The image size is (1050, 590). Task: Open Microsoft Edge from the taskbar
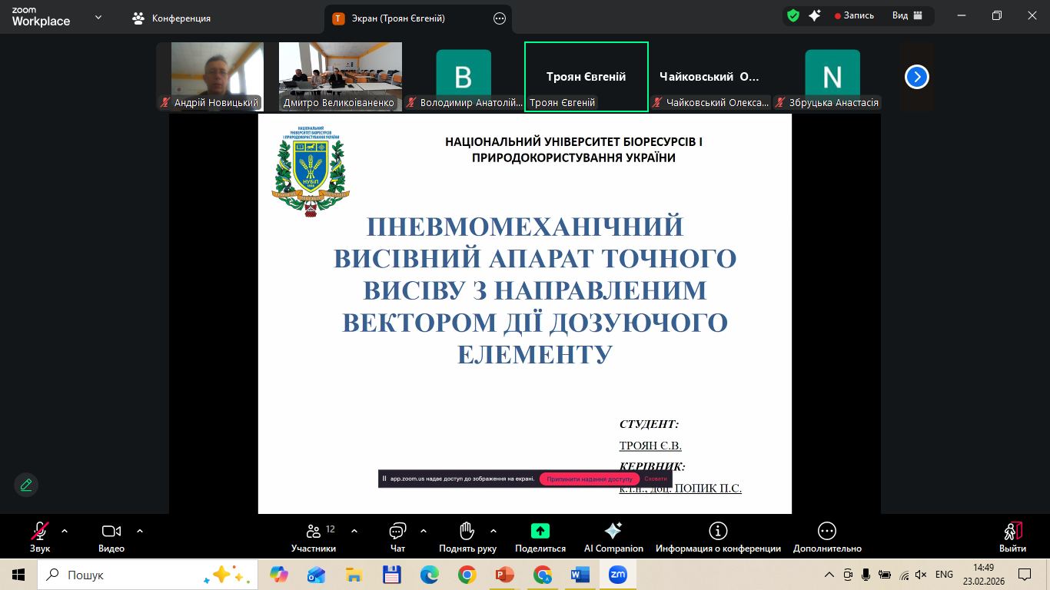pos(429,575)
